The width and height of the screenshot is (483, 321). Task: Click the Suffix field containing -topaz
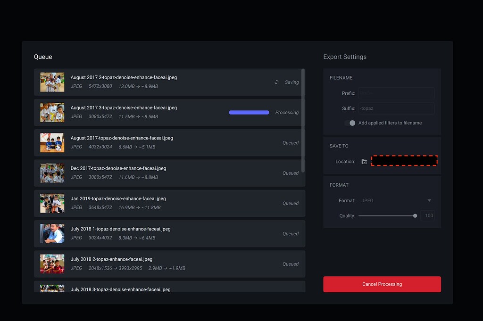tap(396, 108)
